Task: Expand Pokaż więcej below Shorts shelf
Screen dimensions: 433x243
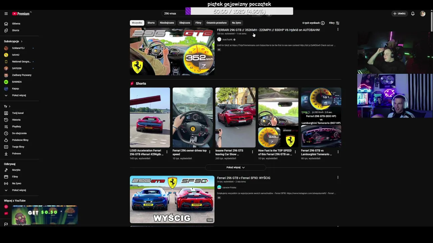Action: click(x=235, y=167)
